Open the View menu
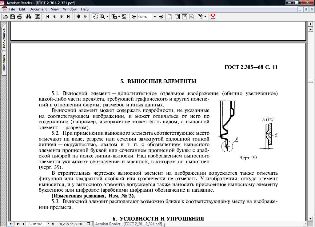 [55, 9]
